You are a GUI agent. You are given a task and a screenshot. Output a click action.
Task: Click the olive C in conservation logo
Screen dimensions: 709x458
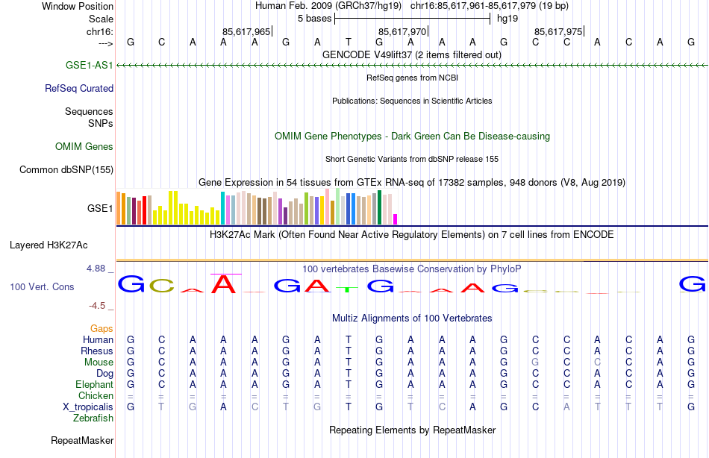point(162,286)
